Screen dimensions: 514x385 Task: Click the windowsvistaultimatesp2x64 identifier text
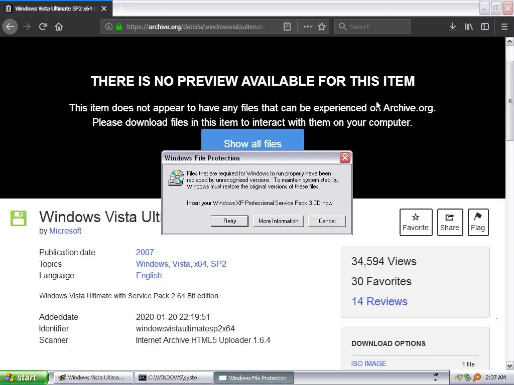(185, 328)
